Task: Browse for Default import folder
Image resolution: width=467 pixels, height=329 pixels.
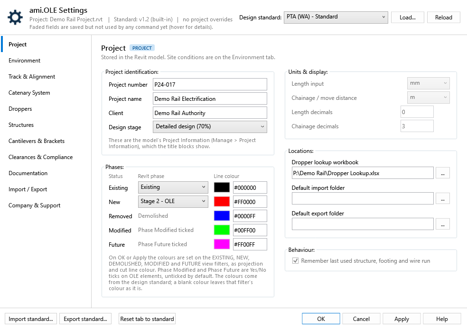Action: [443, 198]
